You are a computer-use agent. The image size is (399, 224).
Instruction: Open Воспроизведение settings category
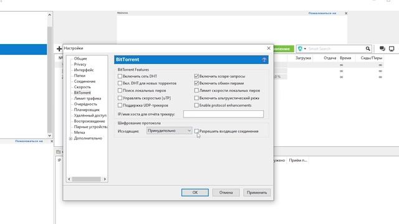(90, 121)
